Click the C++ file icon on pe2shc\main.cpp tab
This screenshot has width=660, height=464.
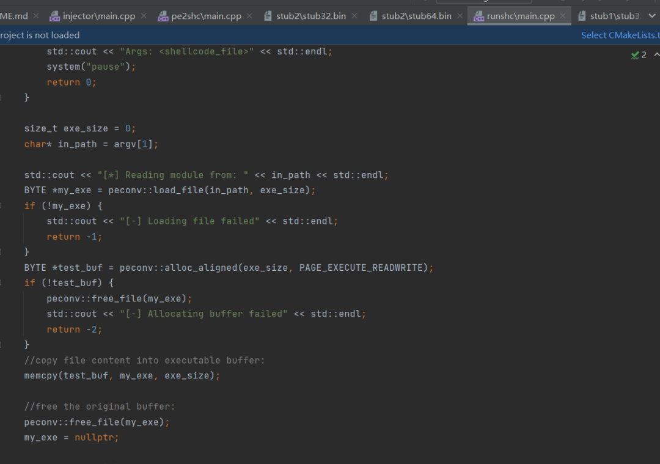point(163,17)
